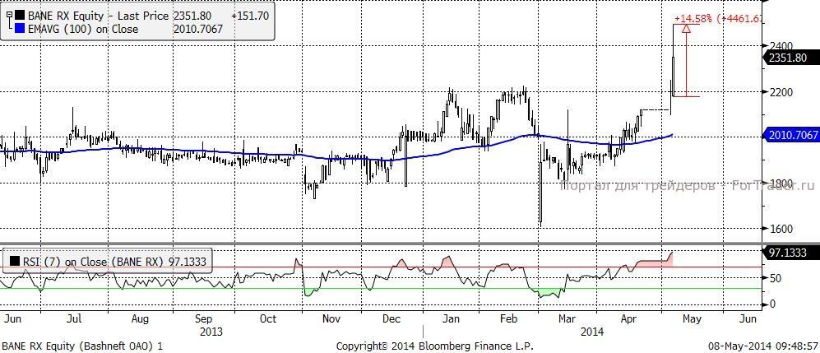Image resolution: width=820 pixels, height=353 pixels.
Task: Click the black RSI (7) legend swatch
Action: tap(16, 261)
